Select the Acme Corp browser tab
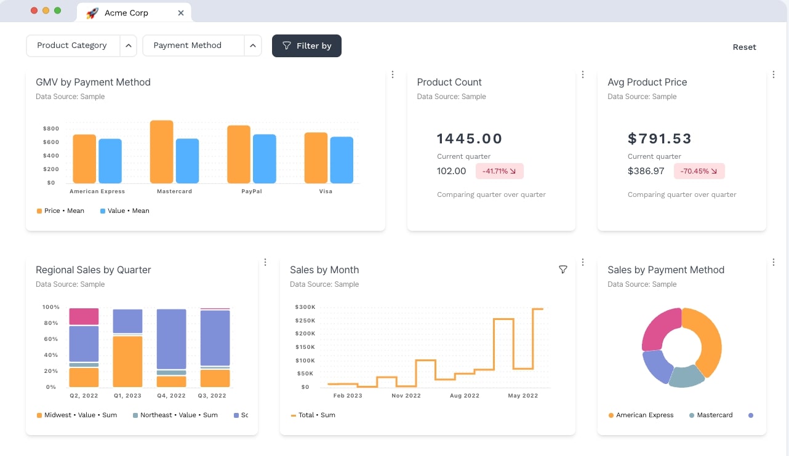Screen dimensions: 789x456 point(126,12)
